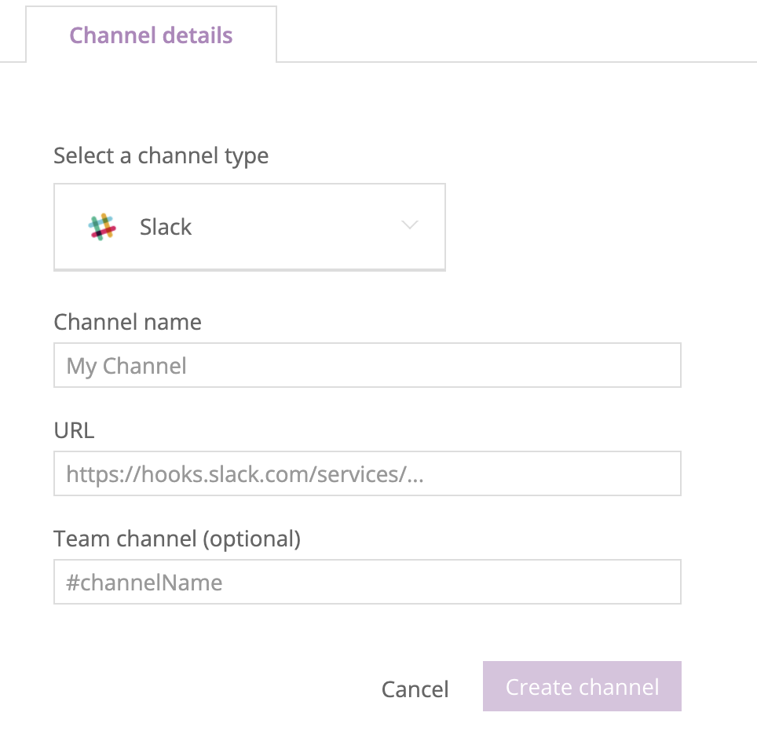Screen dimensions: 757x749
Task: Click empty space right of Slack in dropdown
Action: (x=294, y=227)
